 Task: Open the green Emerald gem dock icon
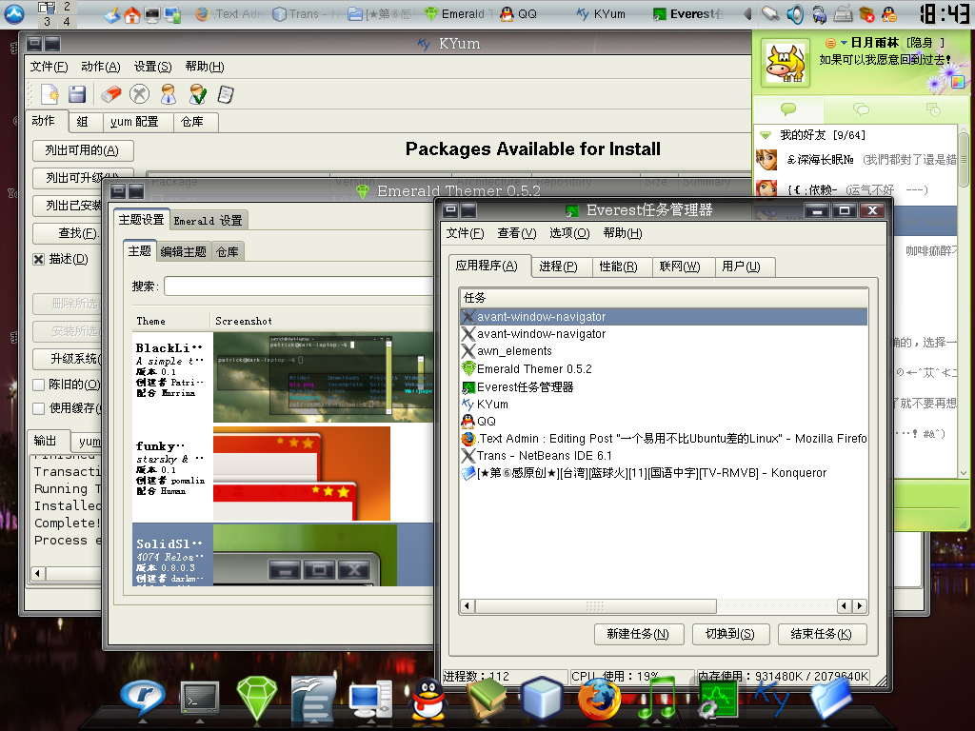[x=257, y=699]
